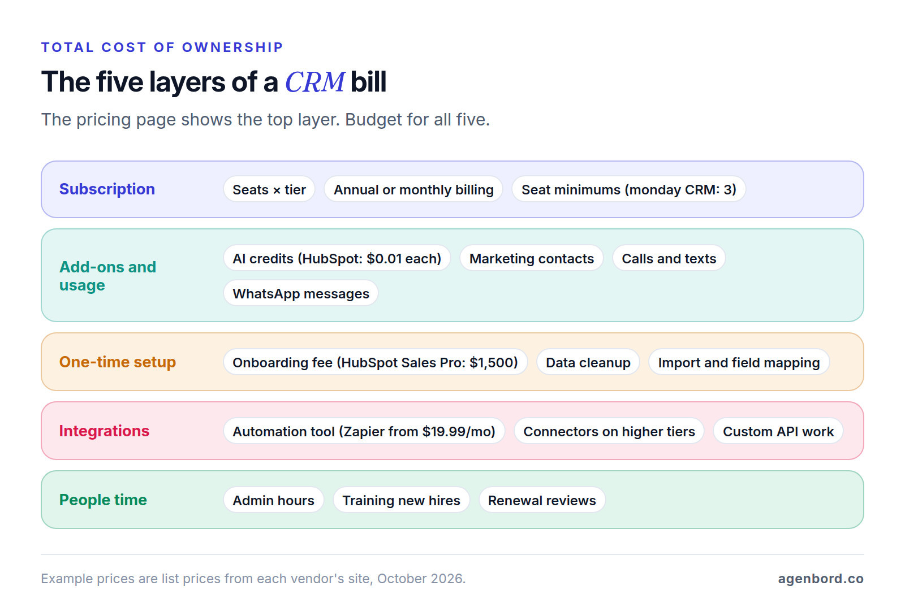Select the 'Data cleanup' chip
905x616 pixels.
pyautogui.click(x=588, y=362)
